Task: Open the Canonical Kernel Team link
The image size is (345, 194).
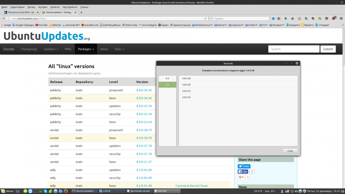Action: click(x=191, y=186)
